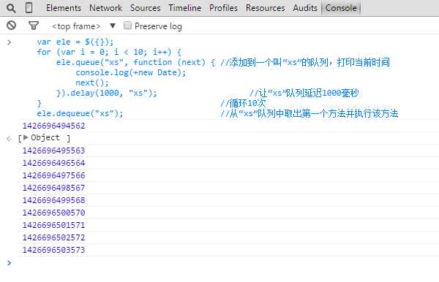Click log output 1426696498567
Screen dimensions: 439x282
pyautogui.click(x=53, y=188)
